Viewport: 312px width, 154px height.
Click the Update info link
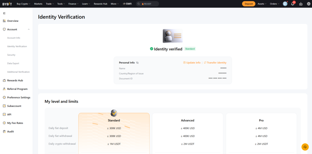click(193, 63)
